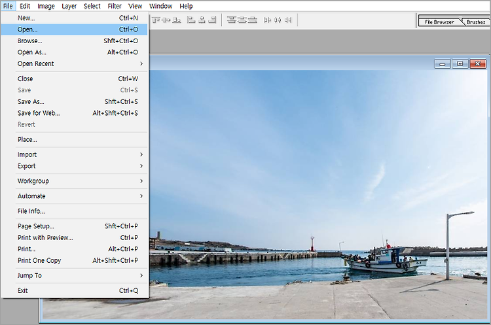Screen dimensions: 491x325
Task: Expand the Workgroup submenu
Action: pos(75,181)
